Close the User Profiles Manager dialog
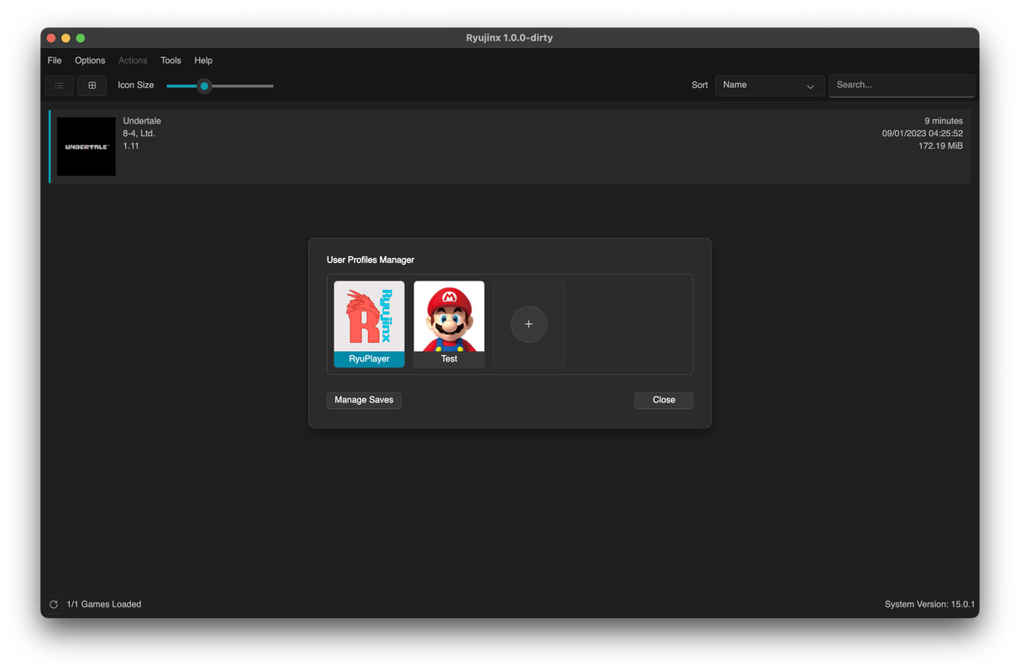 point(664,400)
